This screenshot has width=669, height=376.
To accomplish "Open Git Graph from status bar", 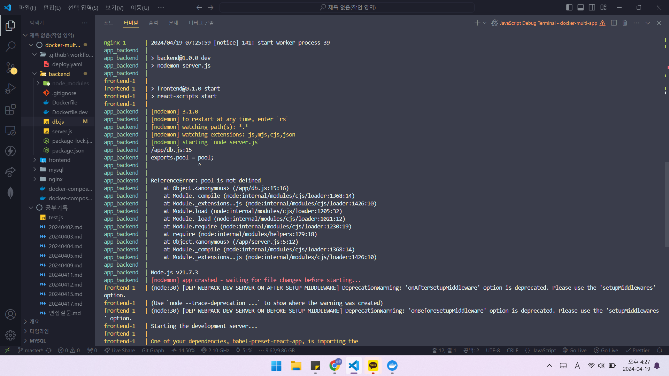I will [x=153, y=350].
